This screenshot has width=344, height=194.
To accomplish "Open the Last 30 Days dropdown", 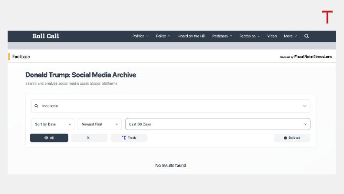I will pyautogui.click(x=217, y=124).
